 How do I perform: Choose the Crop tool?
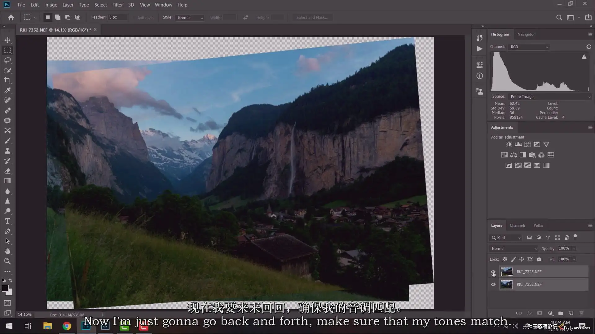[7, 80]
